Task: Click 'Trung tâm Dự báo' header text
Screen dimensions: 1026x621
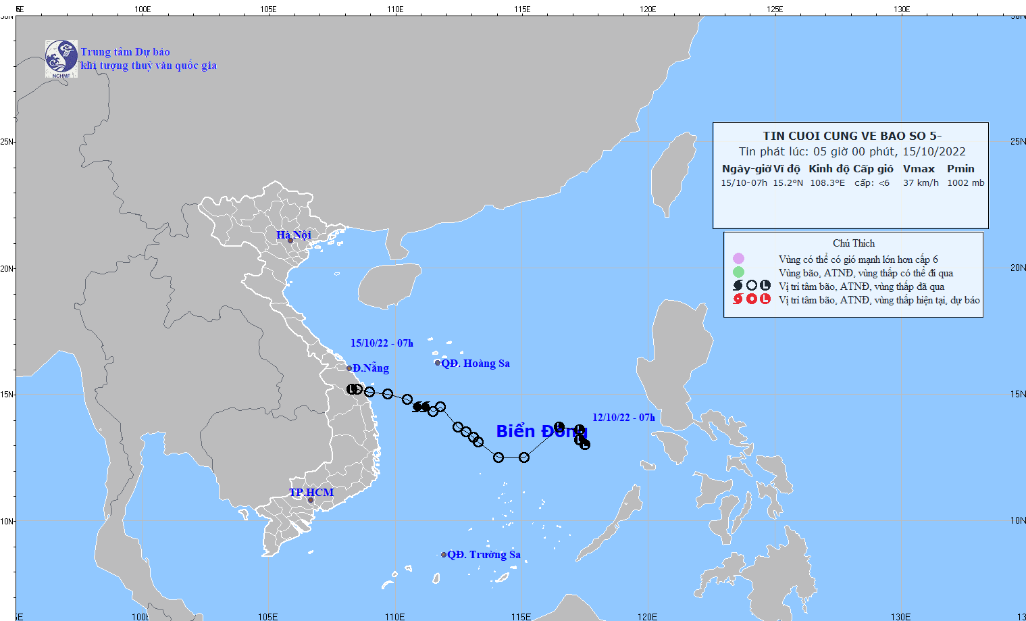Action: pyautogui.click(x=126, y=52)
